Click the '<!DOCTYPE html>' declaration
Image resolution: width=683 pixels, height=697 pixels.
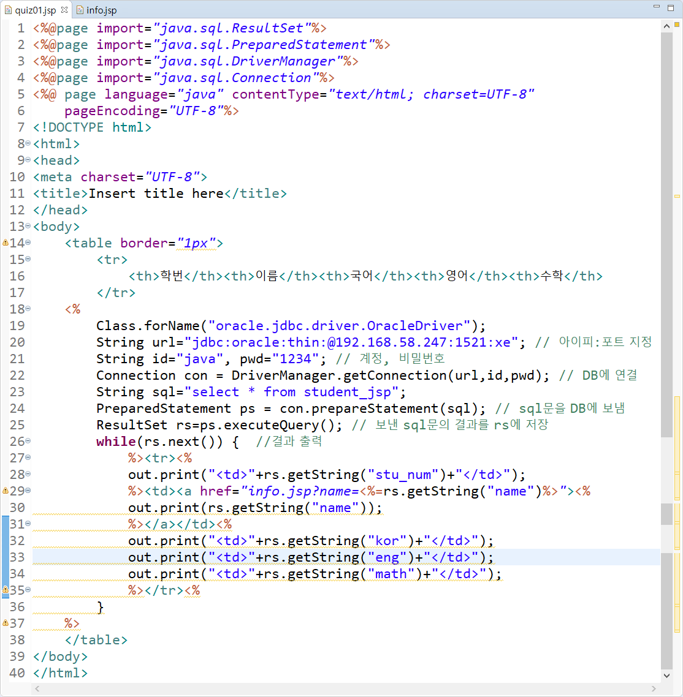tap(92, 127)
